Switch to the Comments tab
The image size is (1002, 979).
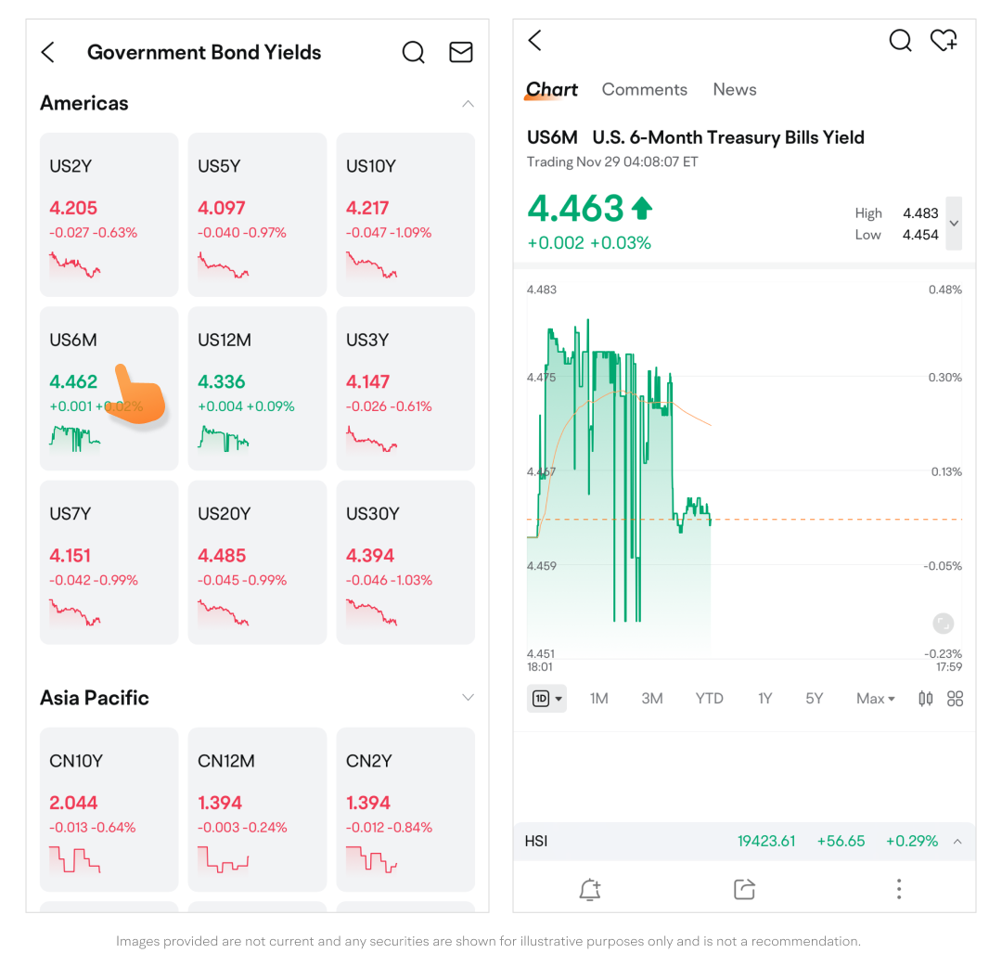[x=644, y=90]
